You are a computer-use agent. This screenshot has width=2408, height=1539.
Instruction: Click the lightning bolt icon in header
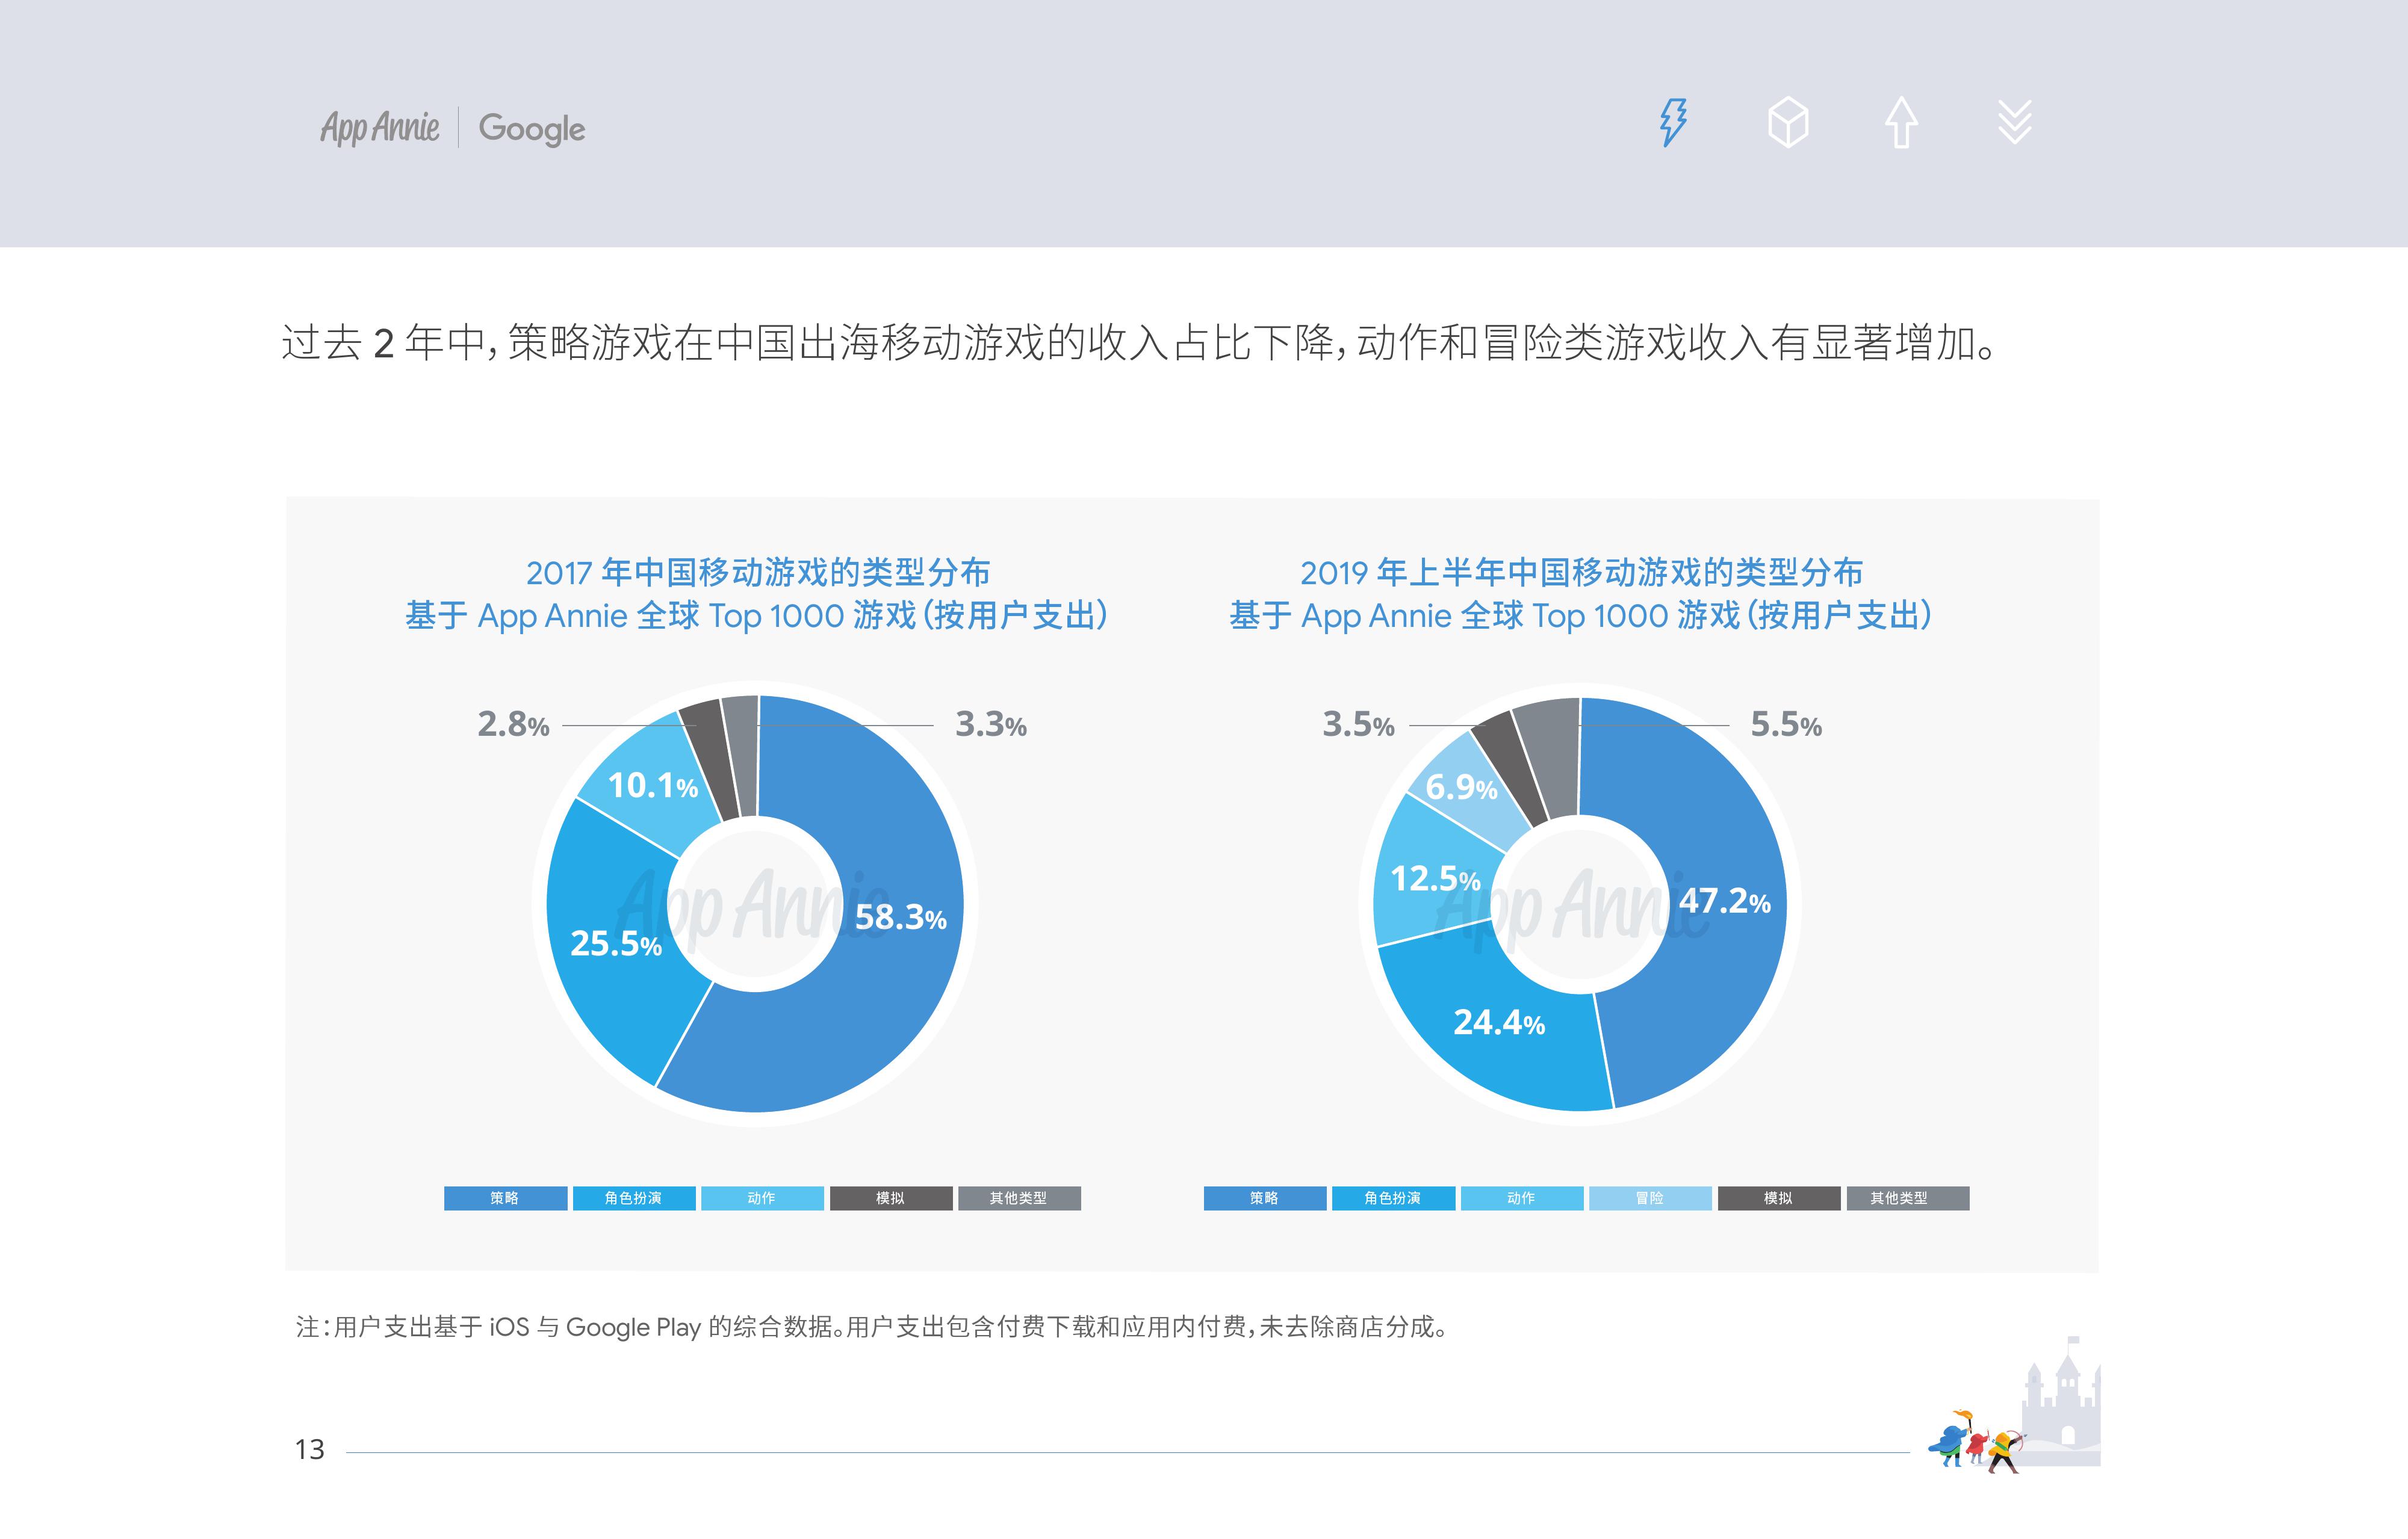click(1673, 123)
